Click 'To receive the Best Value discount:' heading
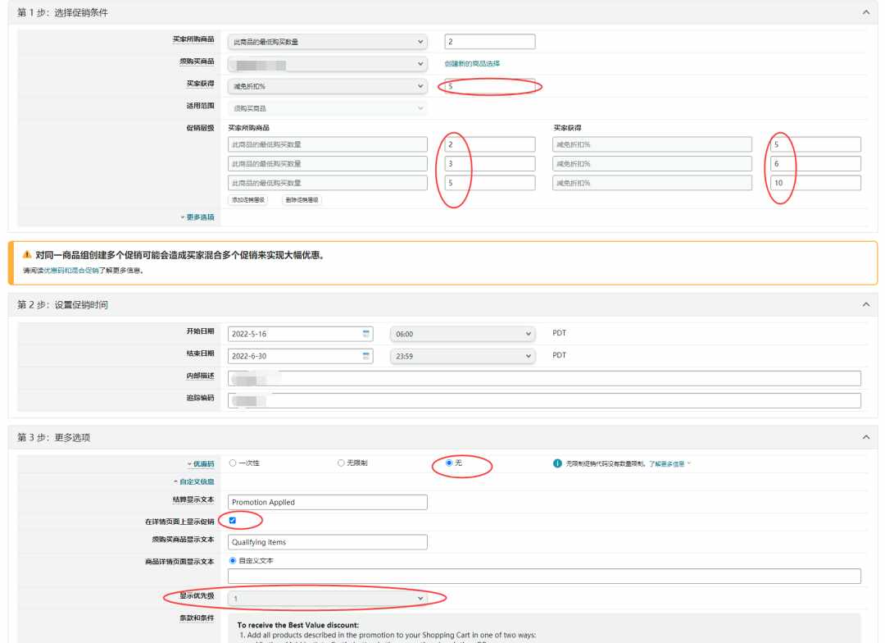The height and width of the screenshot is (643, 885). click(298, 625)
